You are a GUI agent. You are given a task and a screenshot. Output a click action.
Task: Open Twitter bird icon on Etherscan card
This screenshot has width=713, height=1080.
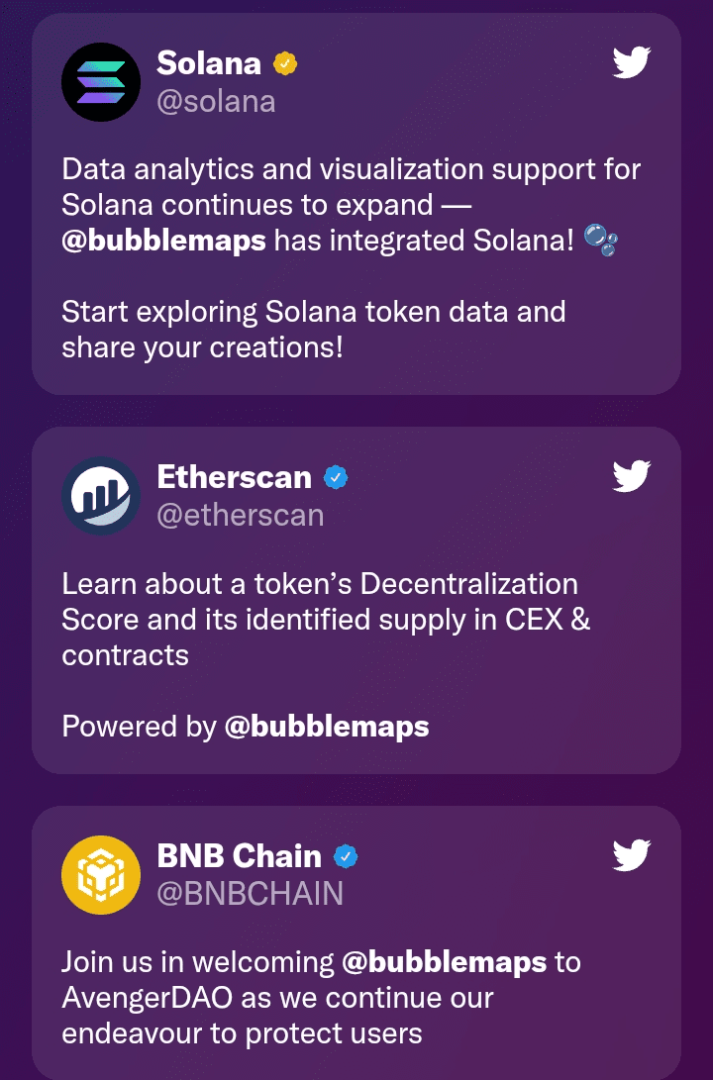632,476
